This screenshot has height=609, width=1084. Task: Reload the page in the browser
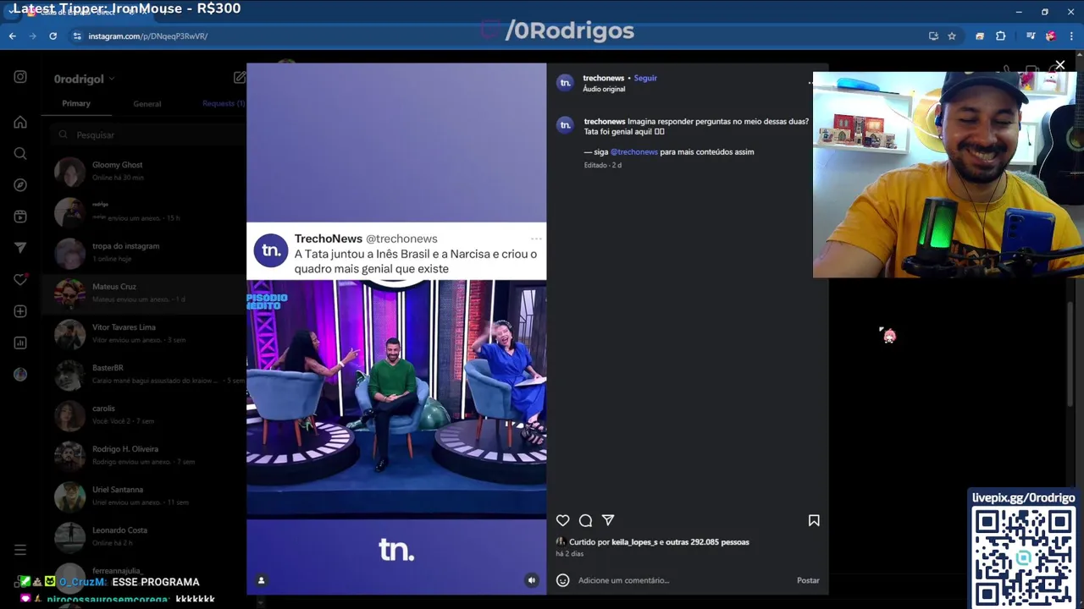[x=53, y=36]
